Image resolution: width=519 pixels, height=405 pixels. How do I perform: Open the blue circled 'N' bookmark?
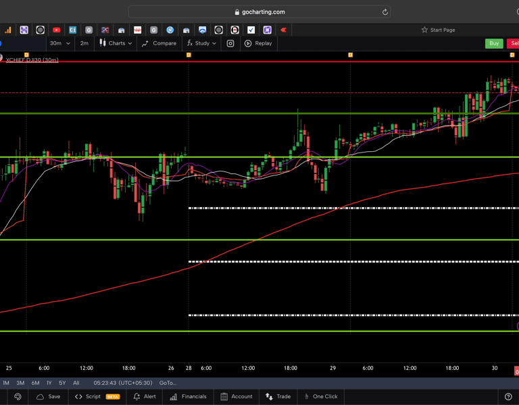pyautogui.click(x=170, y=30)
